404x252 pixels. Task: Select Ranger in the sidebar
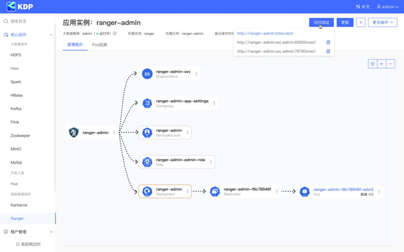[x=28, y=218]
